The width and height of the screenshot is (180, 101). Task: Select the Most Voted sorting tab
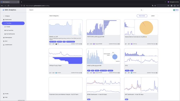[142, 16]
